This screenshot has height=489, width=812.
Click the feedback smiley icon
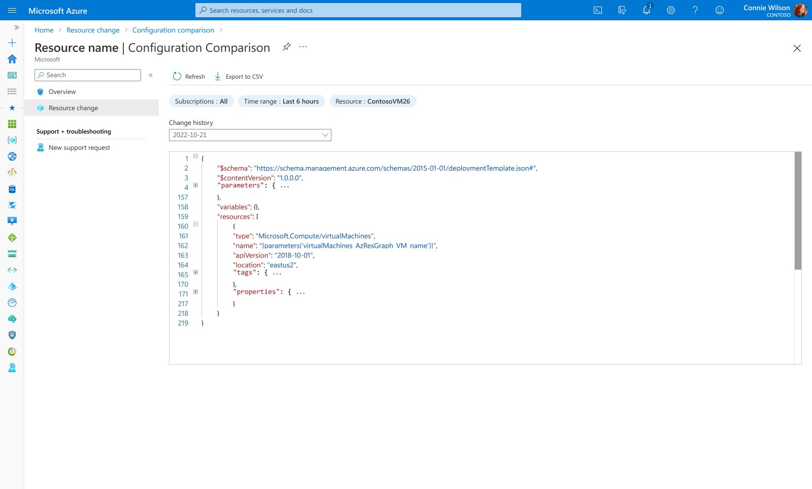pos(720,10)
